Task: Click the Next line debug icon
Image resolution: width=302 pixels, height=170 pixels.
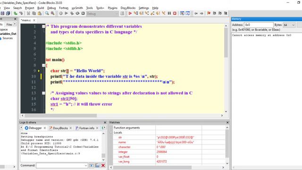Action: 142,13
